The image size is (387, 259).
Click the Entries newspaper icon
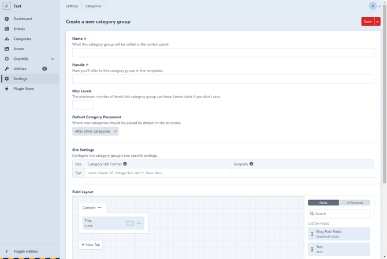point(7,29)
